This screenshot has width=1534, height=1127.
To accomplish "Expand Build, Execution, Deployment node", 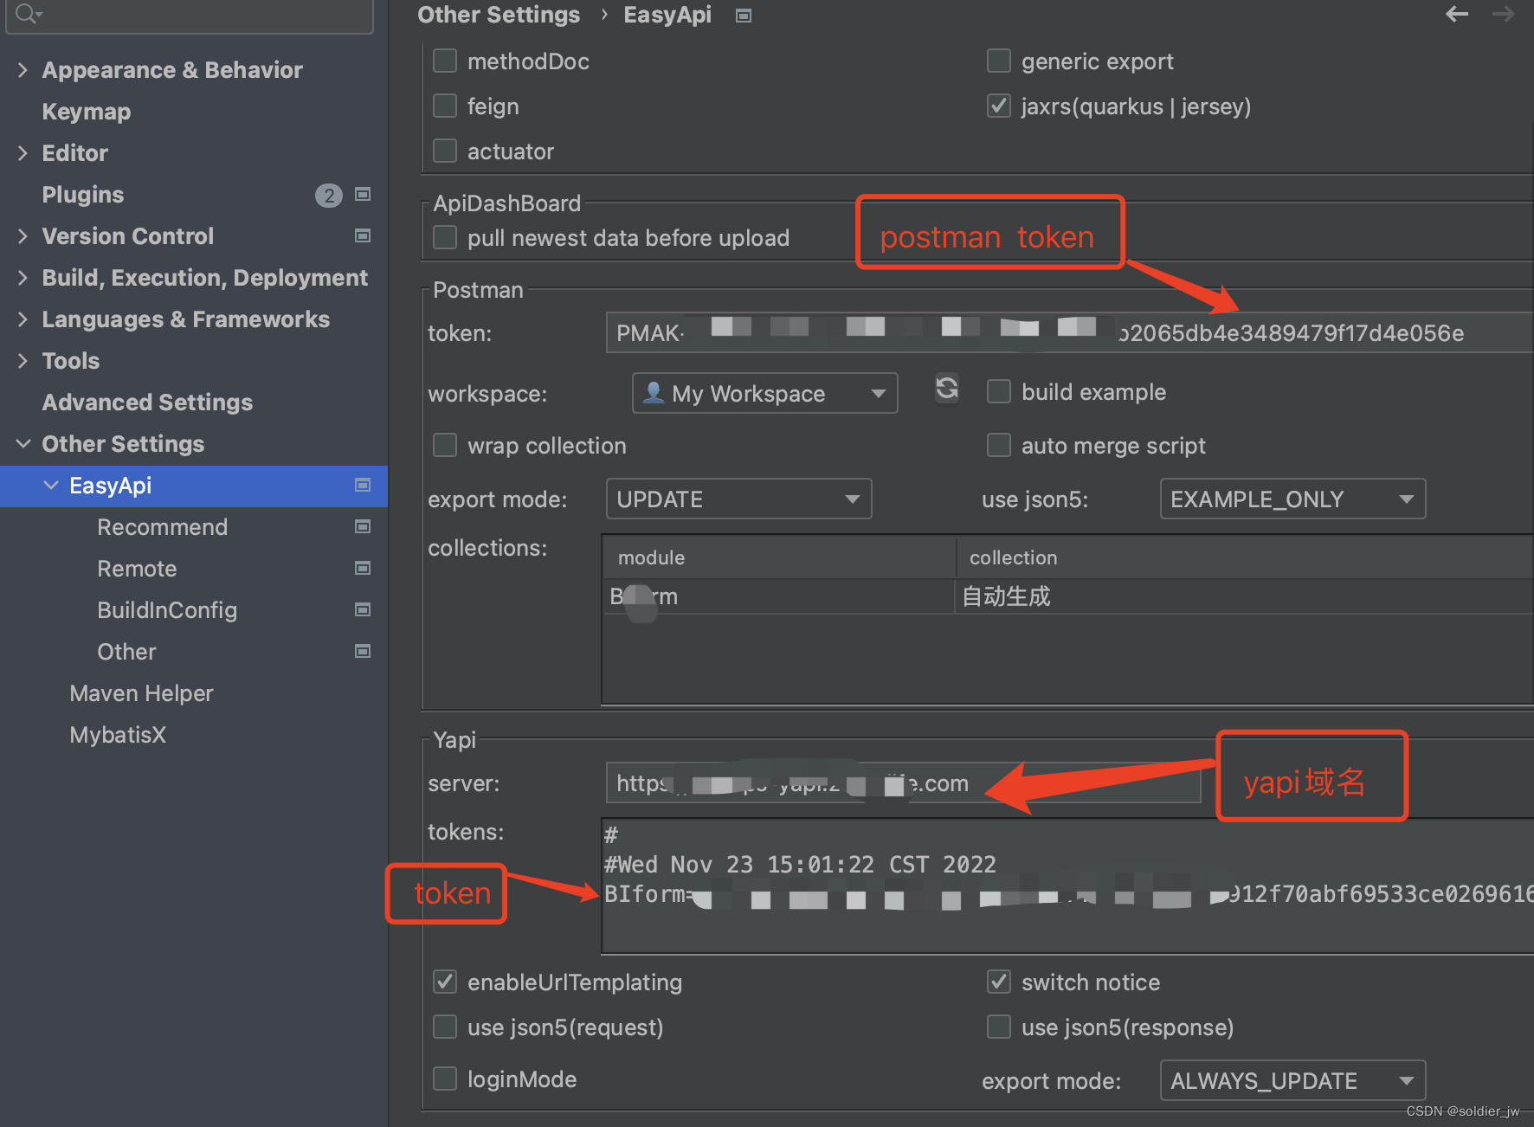I will coord(23,278).
